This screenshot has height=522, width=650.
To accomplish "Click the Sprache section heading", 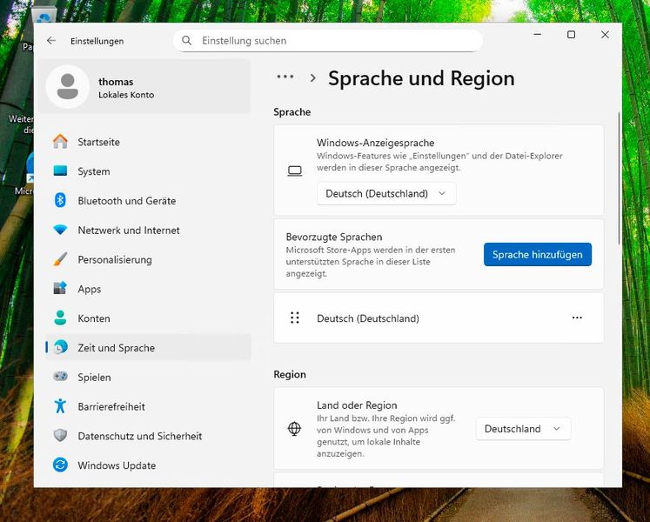I will [x=291, y=112].
